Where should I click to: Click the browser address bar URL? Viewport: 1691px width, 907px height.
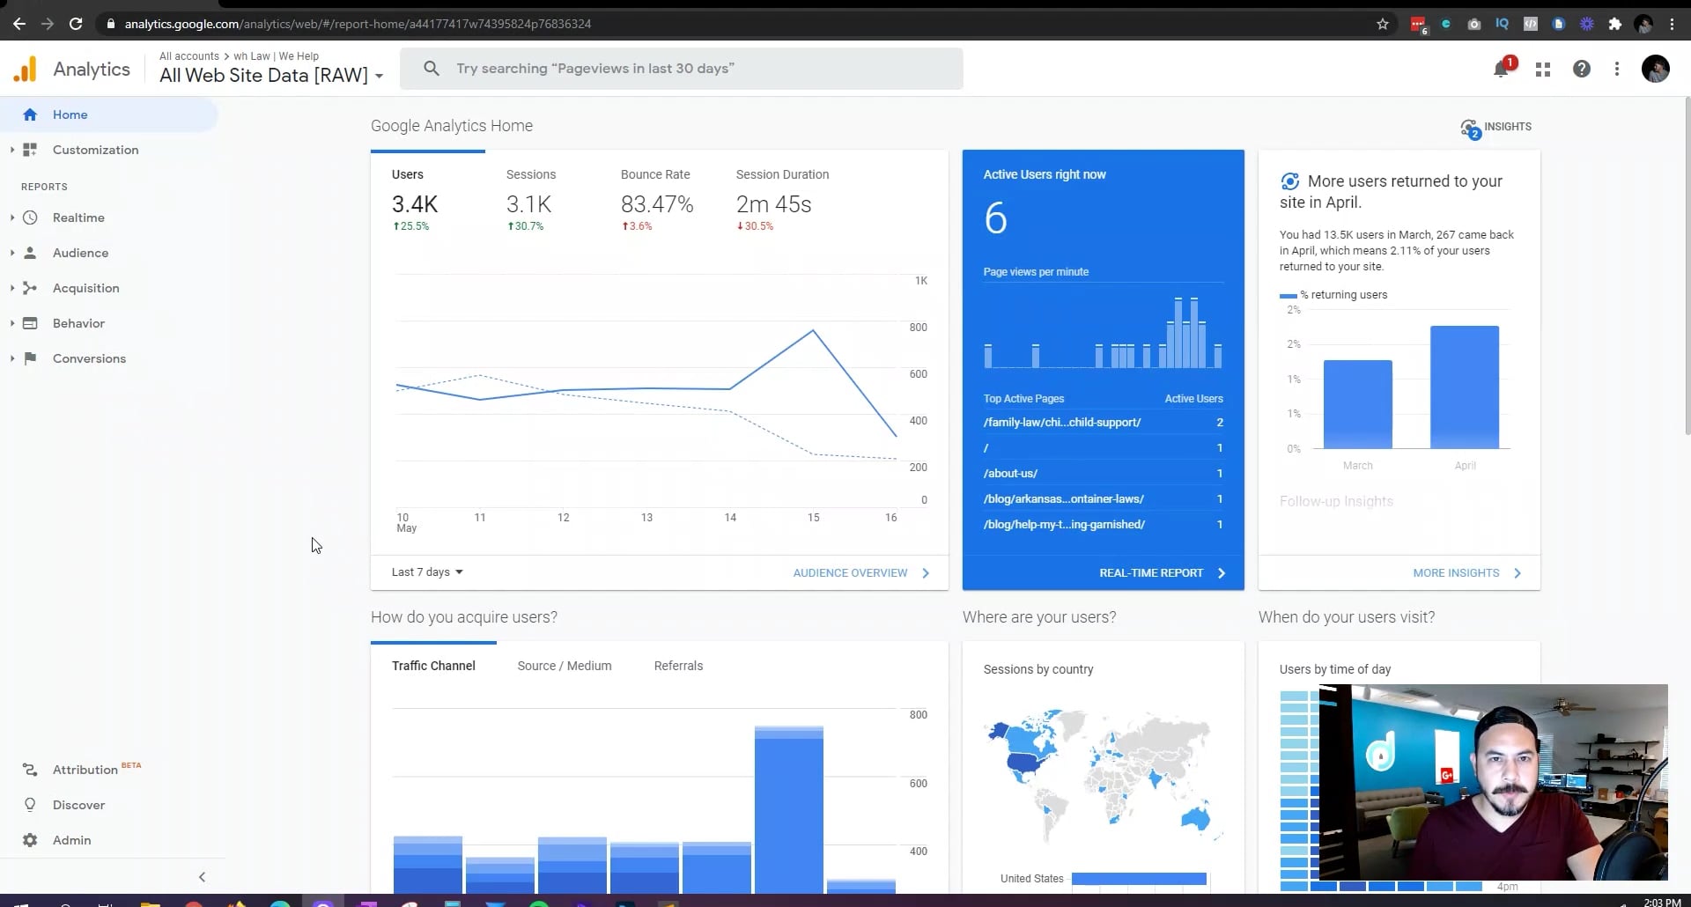358,24
